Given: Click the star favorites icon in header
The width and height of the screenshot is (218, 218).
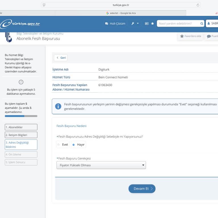Looking at the screenshot, I should point(152,24).
